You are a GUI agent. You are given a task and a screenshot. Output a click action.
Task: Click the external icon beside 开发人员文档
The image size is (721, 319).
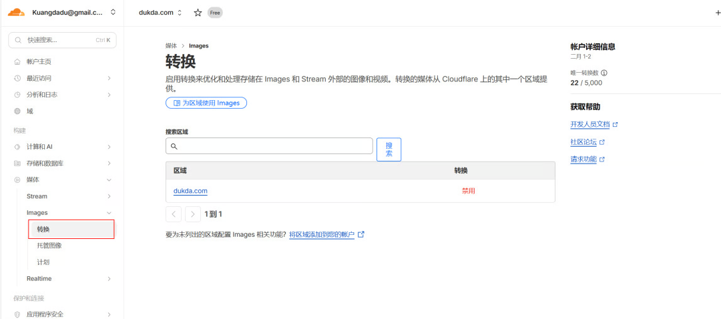pyautogui.click(x=616, y=125)
